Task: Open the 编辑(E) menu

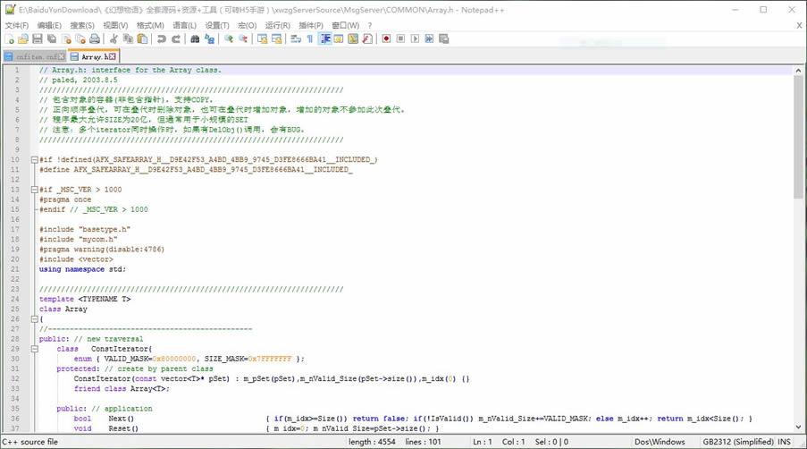Action: coord(49,25)
